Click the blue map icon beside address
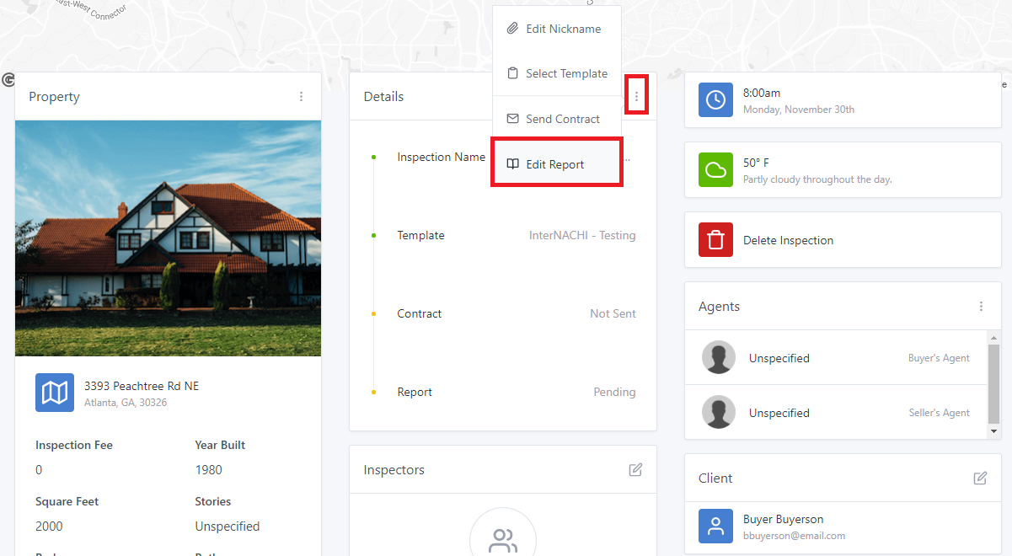This screenshot has width=1012, height=556. point(55,393)
